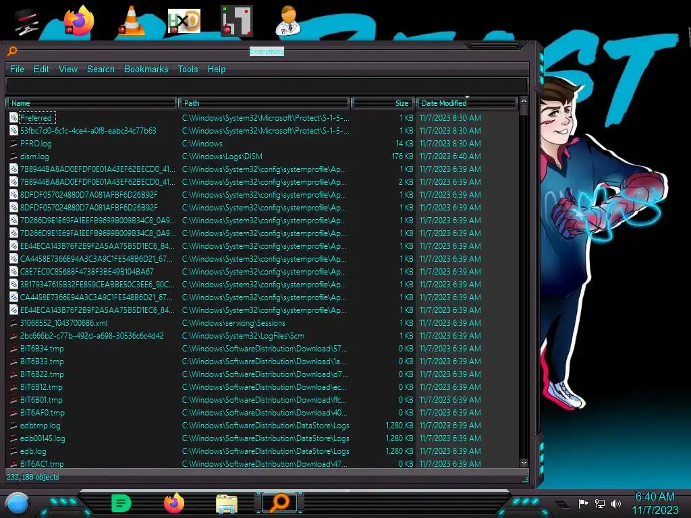This screenshot has width=691, height=518.
Task: Click the icon of BIT6AF0.tmp
Action: pyautogui.click(x=13, y=413)
